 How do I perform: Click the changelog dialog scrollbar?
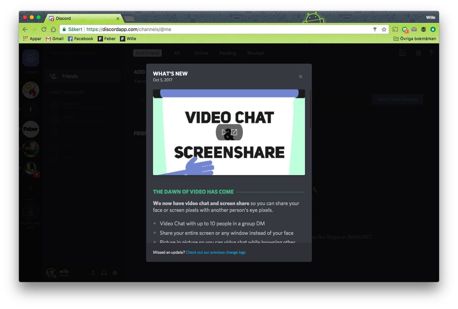click(x=310, y=109)
